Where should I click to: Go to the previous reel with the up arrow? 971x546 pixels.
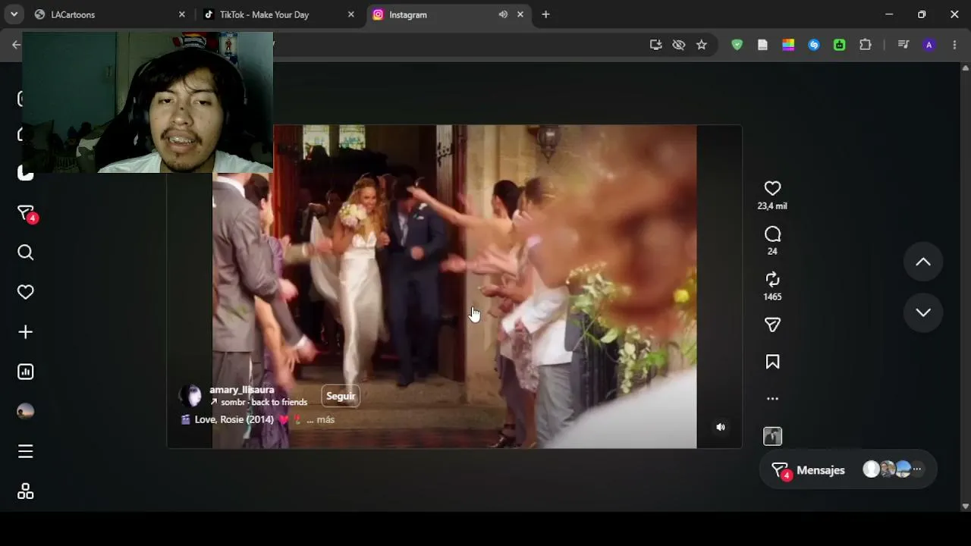(923, 262)
